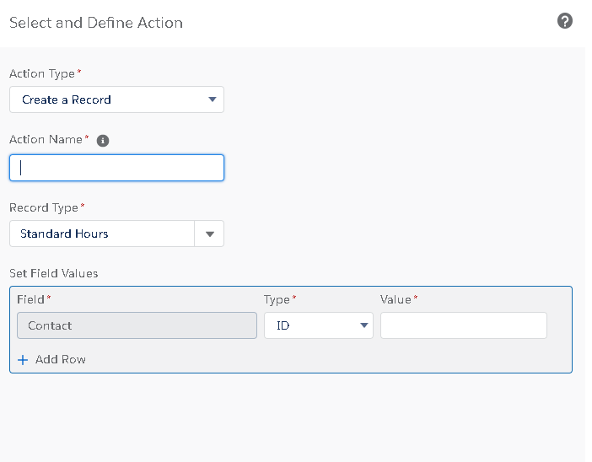The height and width of the screenshot is (462, 592).
Task: Click the Action Type label
Action: [42, 73]
